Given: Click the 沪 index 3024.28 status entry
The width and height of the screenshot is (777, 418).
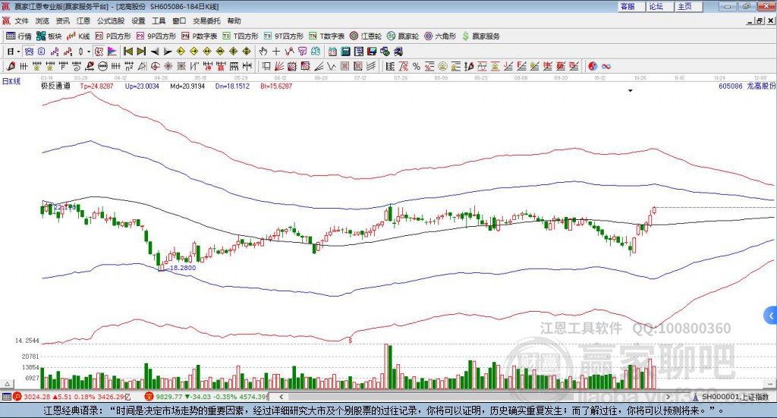Looking at the screenshot, I should coord(72,397).
